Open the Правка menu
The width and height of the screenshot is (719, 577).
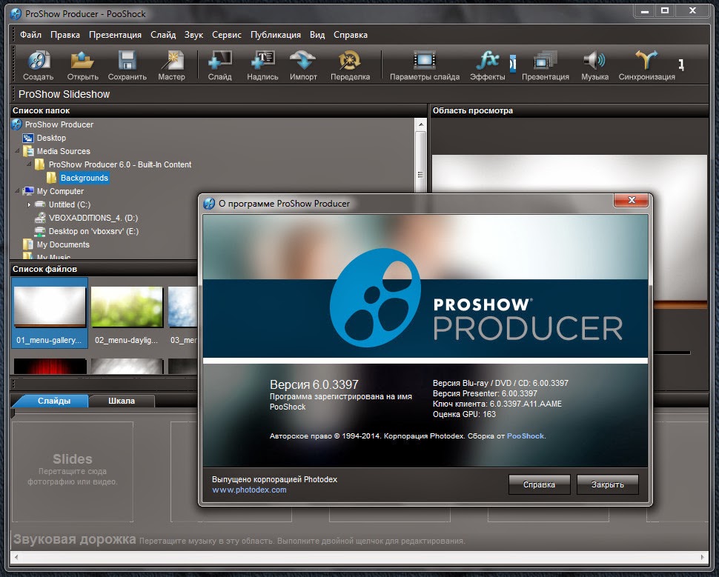tap(65, 35)
